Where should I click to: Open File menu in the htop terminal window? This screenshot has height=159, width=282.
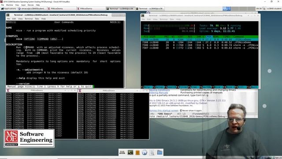pos(143,19)
